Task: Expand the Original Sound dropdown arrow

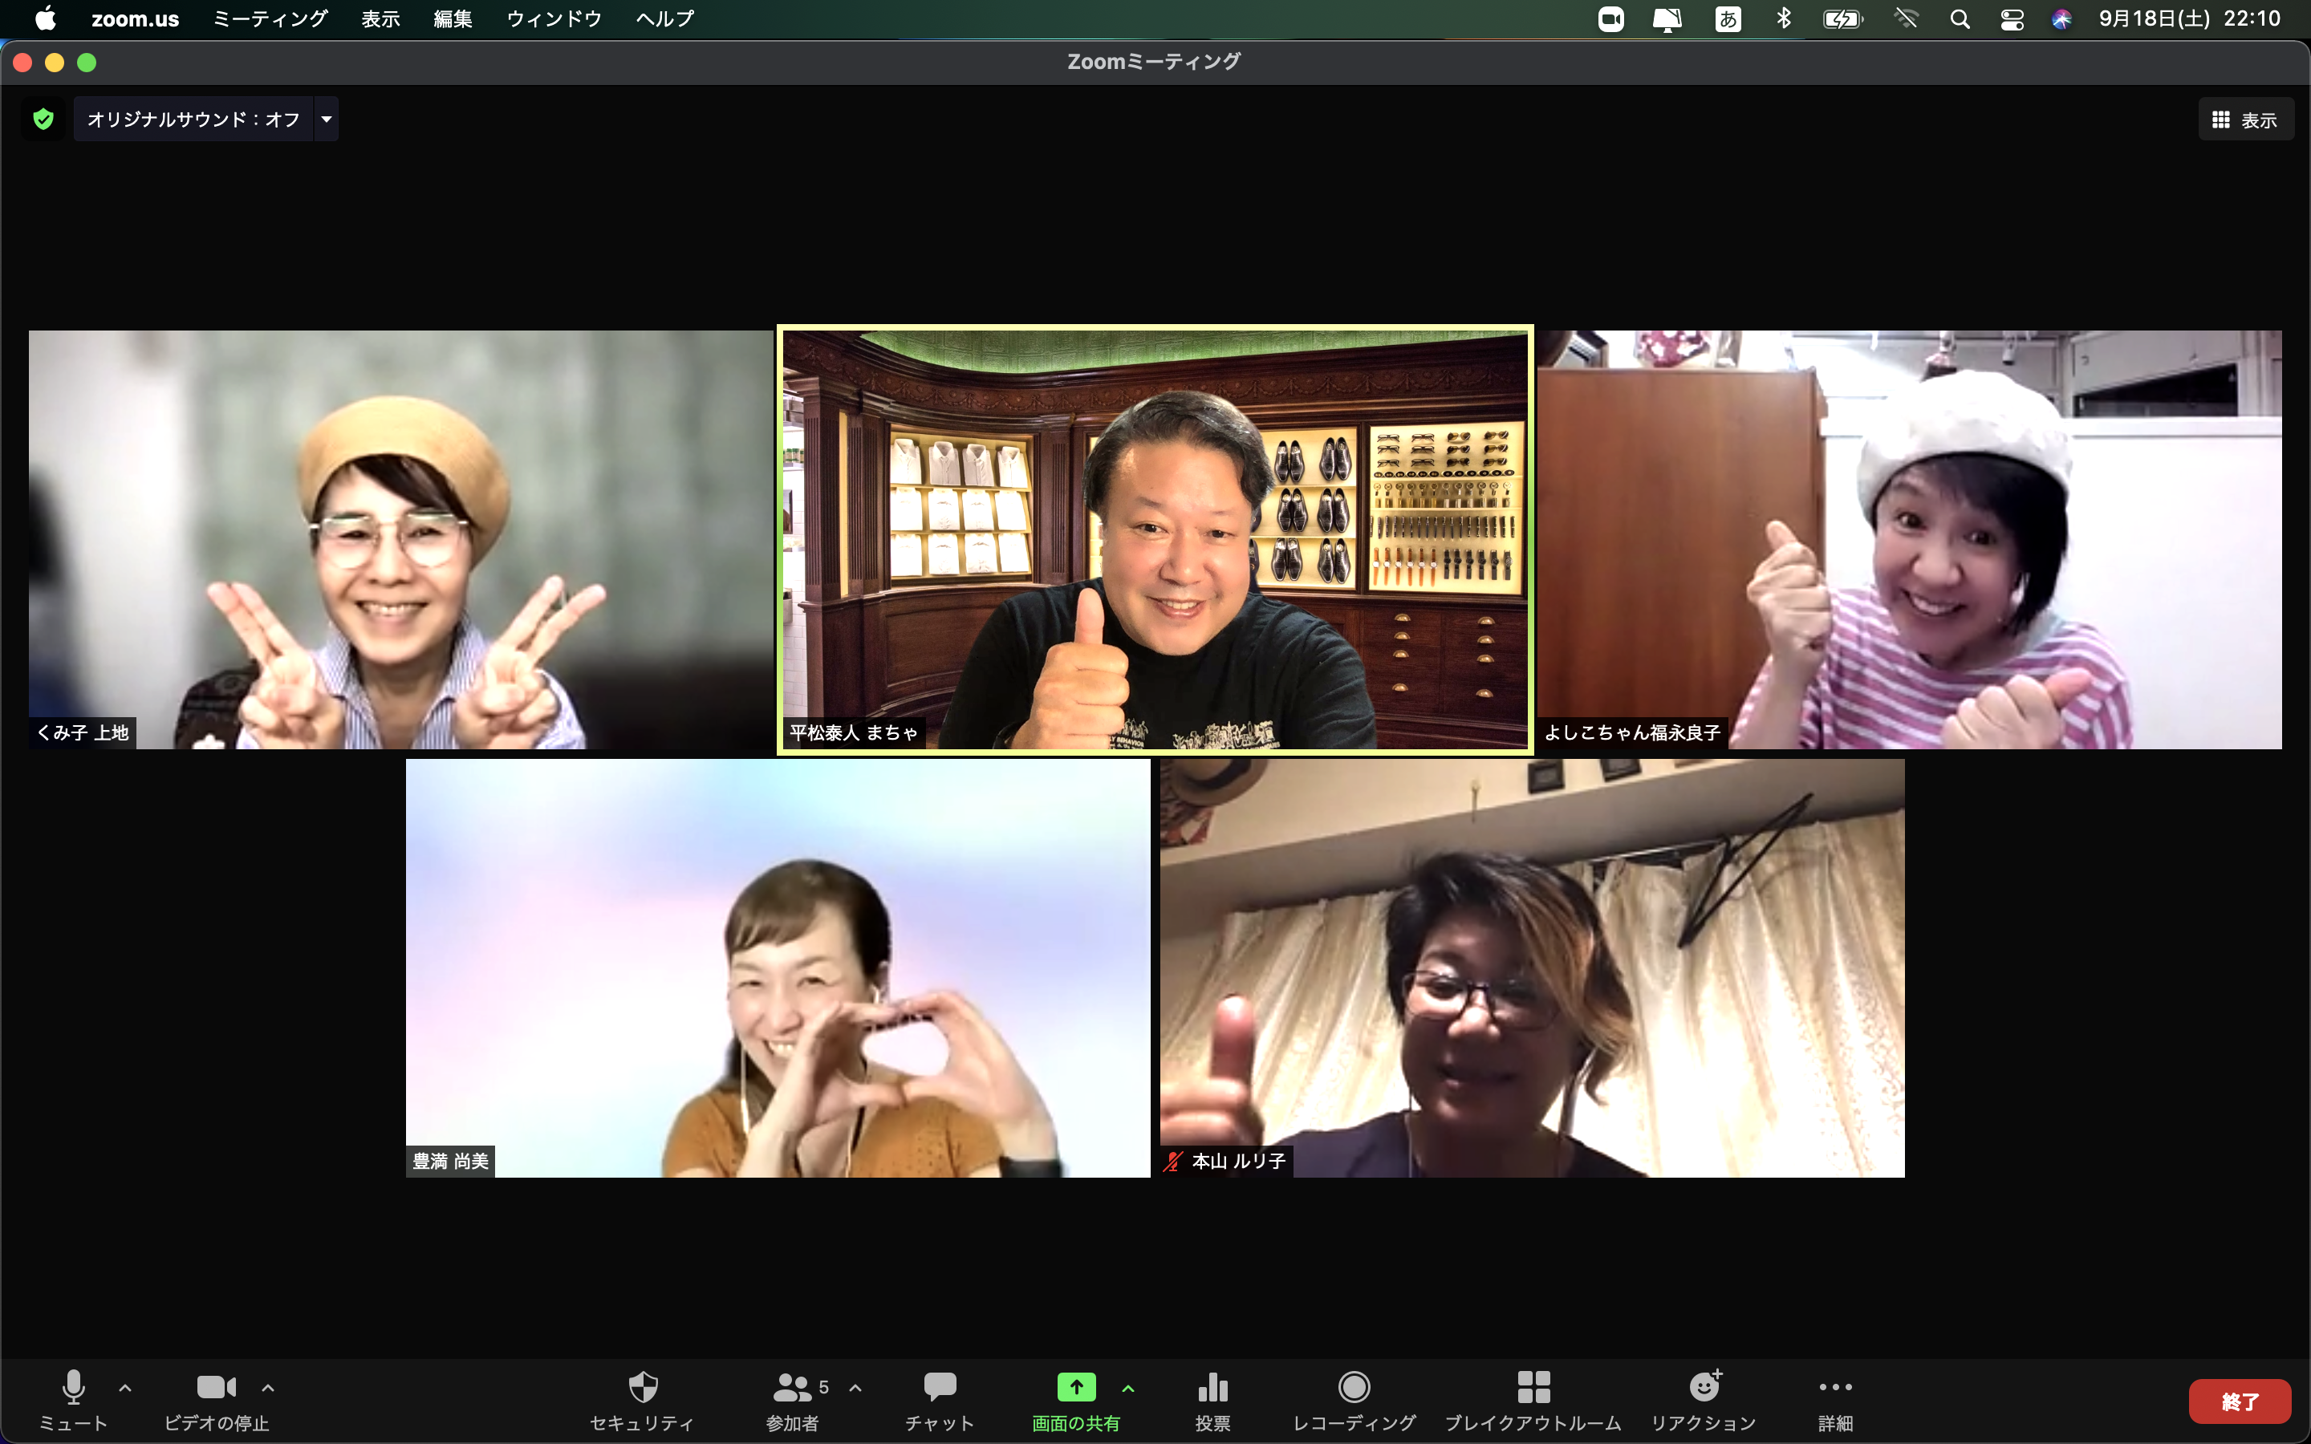Action: [327, 120]
